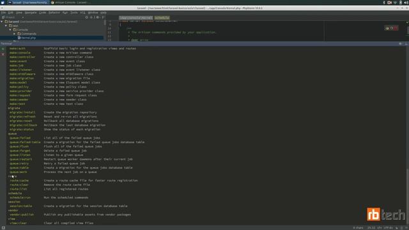Click the make:controller command text

[x=22, y=57]
